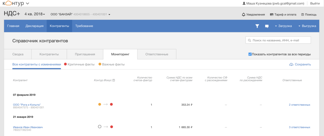Image resolution: width=324 pixels, height=136 pixels.
Task: Click Количество СФ с расхождениями header
Action: click(x=215, y=79)
